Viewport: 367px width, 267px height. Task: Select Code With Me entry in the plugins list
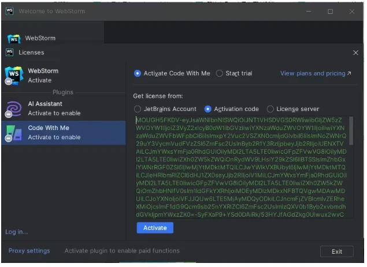(x=64, y=133)
